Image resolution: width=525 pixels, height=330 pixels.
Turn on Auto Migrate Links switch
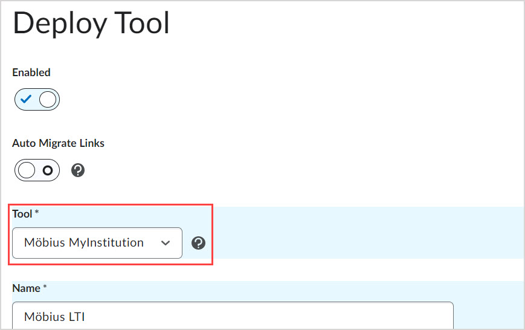37,170
